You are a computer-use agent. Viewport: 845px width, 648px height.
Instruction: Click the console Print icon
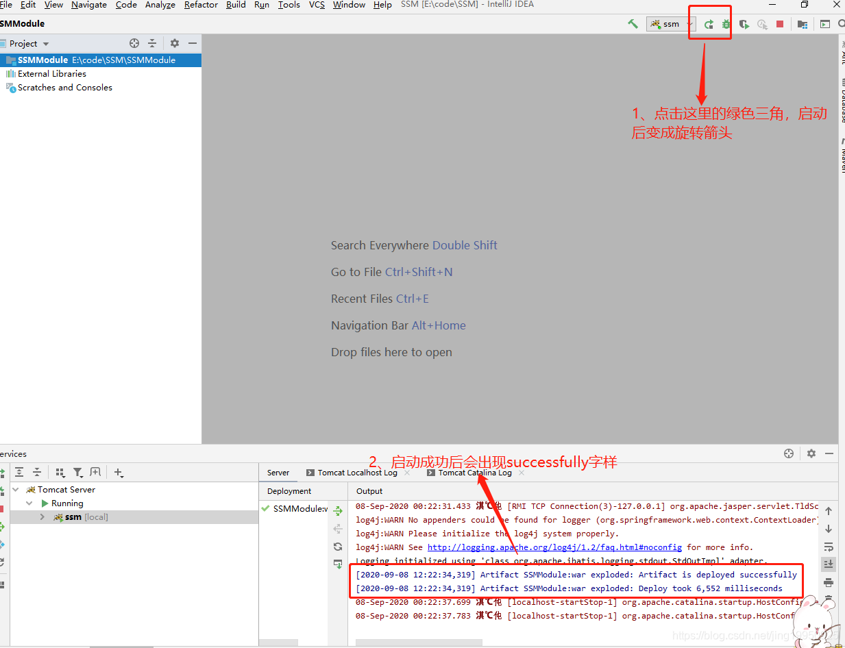point(829,582)
